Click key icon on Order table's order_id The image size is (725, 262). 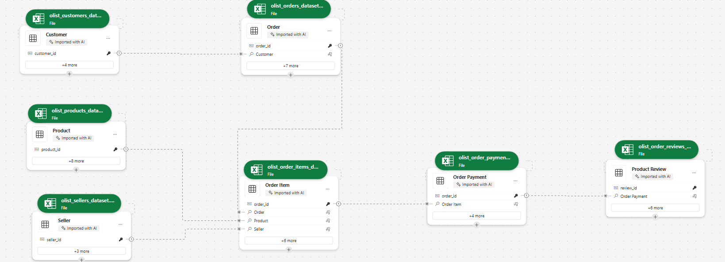(x=330, y=46)
